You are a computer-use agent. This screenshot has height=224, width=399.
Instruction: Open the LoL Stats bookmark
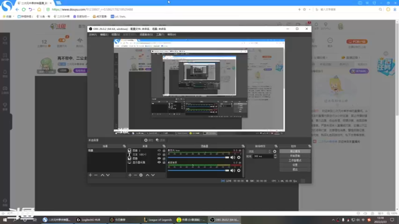coord(118,16)
